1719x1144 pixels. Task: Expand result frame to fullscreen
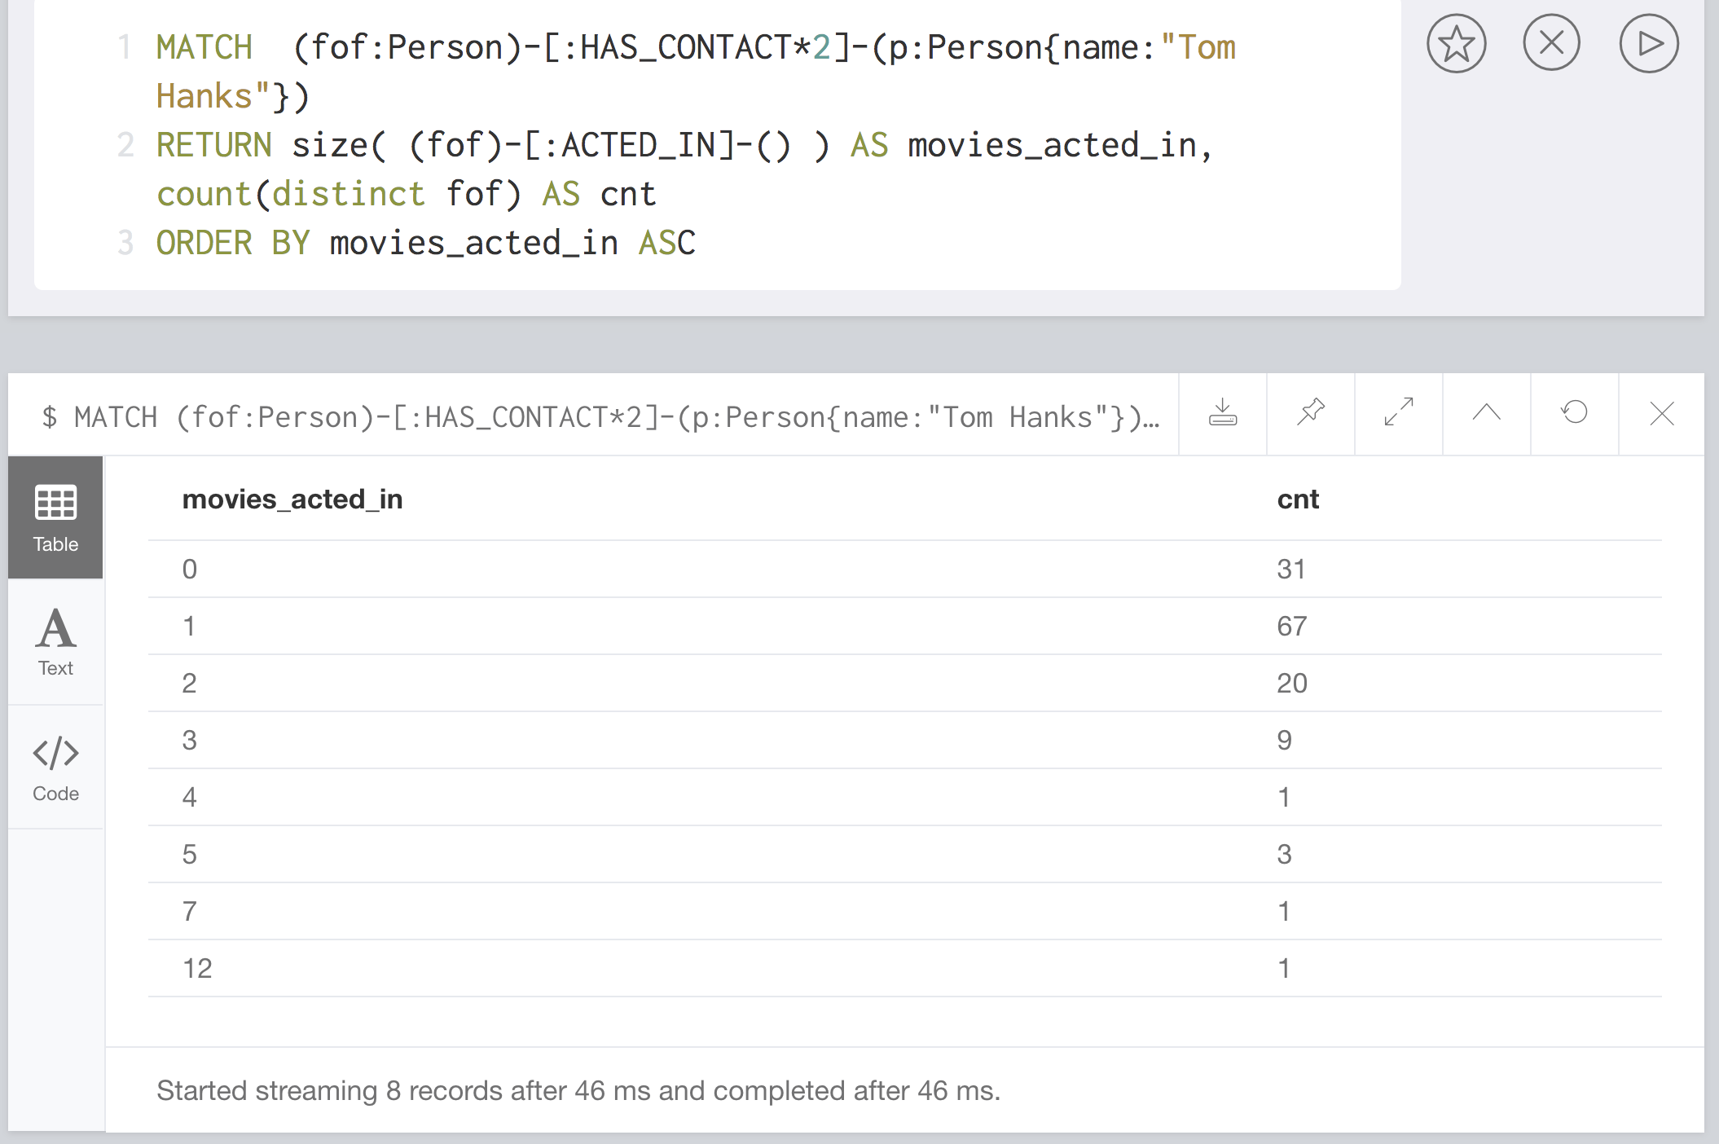tap(1398, 413)
